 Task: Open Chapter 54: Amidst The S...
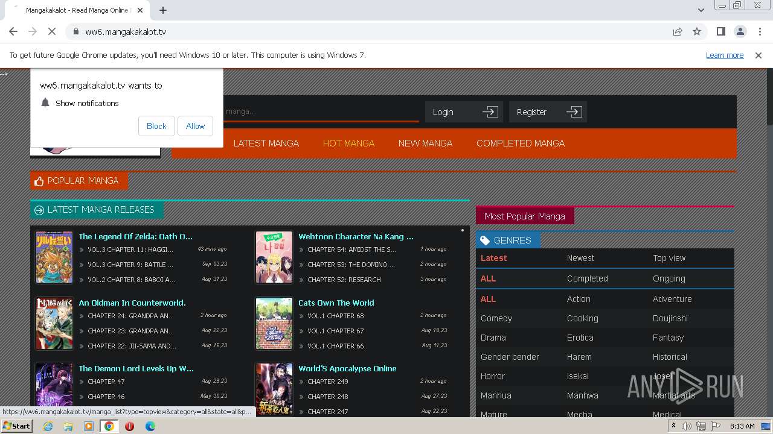tap(351, 250)
